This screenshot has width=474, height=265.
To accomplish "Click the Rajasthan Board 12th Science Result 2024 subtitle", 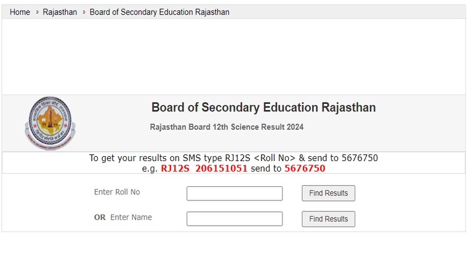I will pos(227,127).
